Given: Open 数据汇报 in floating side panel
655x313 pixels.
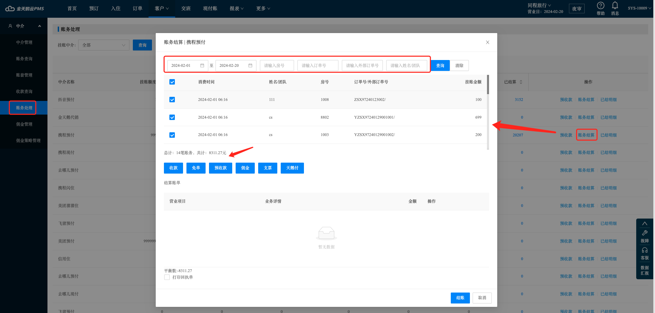Looking at the screenshot, I should 645,270.
